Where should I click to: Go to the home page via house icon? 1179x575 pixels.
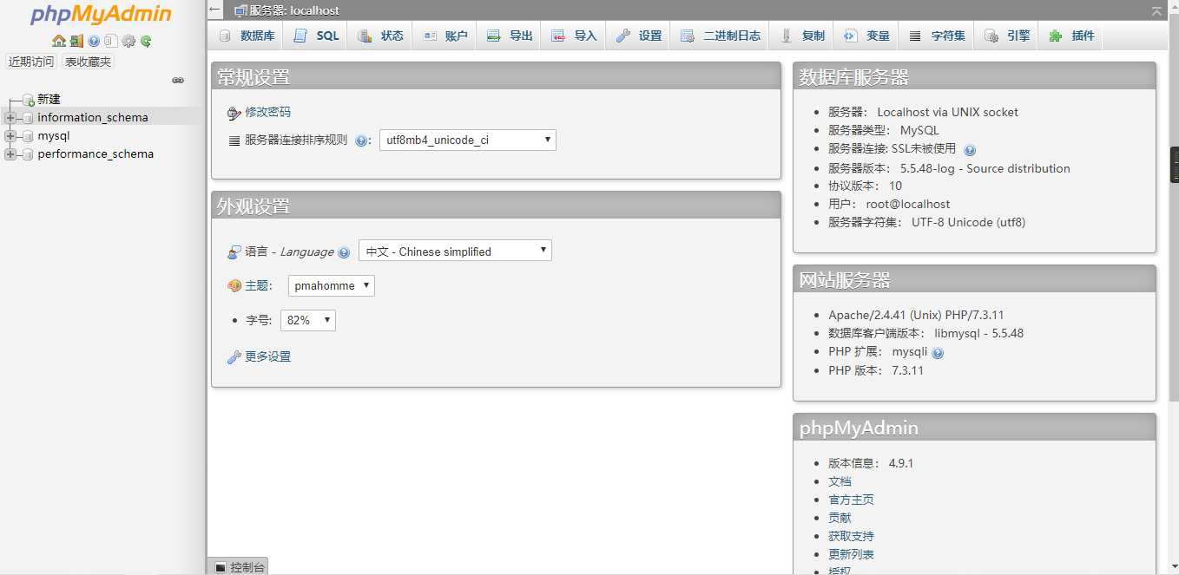(x=59, y=41)
